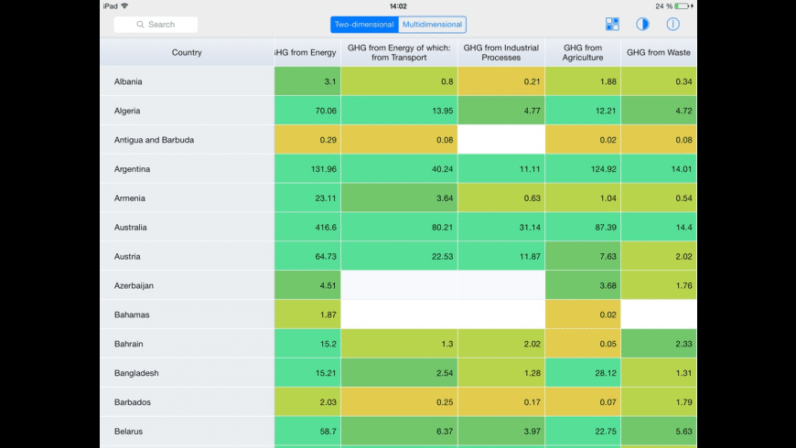Tap Australia energy value 416.6

tap(307, 228)
